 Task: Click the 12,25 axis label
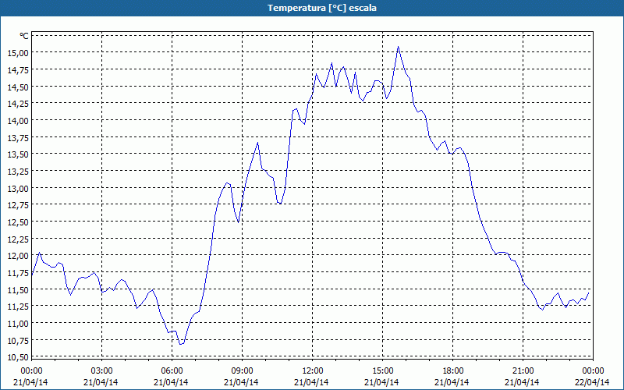(x=17, y=239)
